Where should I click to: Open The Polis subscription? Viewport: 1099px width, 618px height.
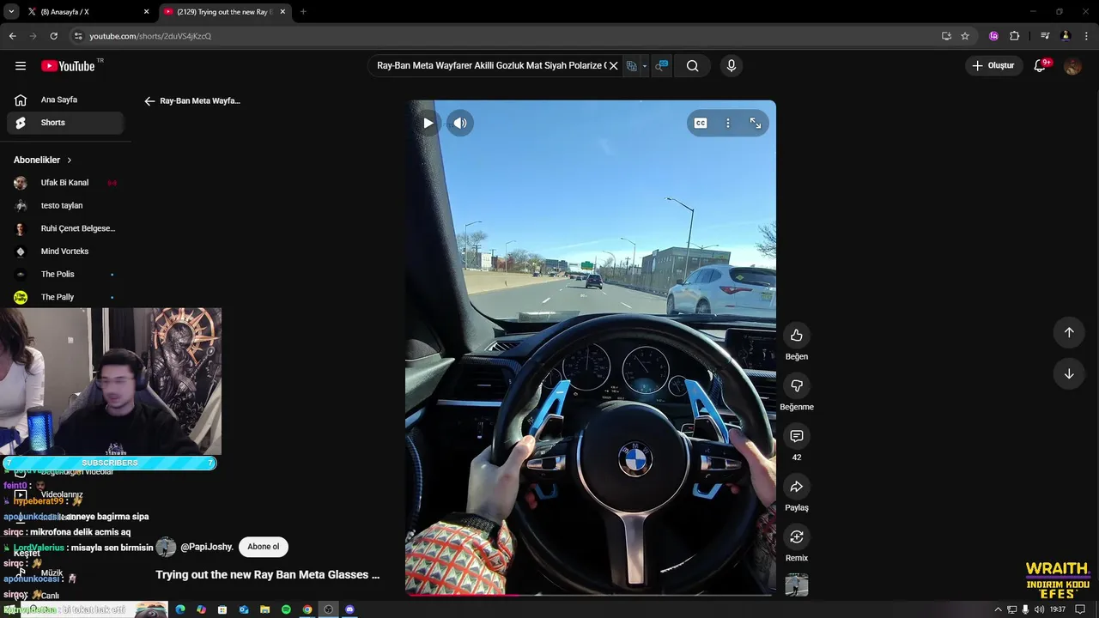click(x=65, y=275)
